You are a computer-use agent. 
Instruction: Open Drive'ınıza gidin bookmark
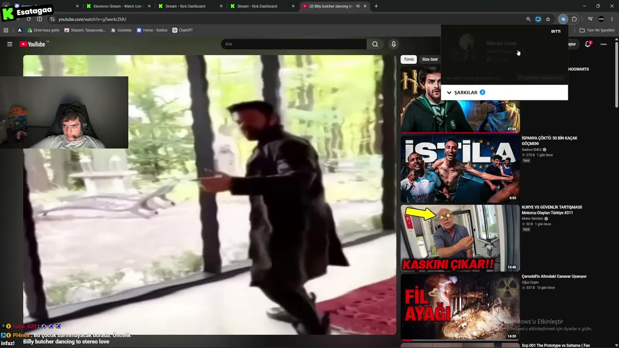point(43,30)
